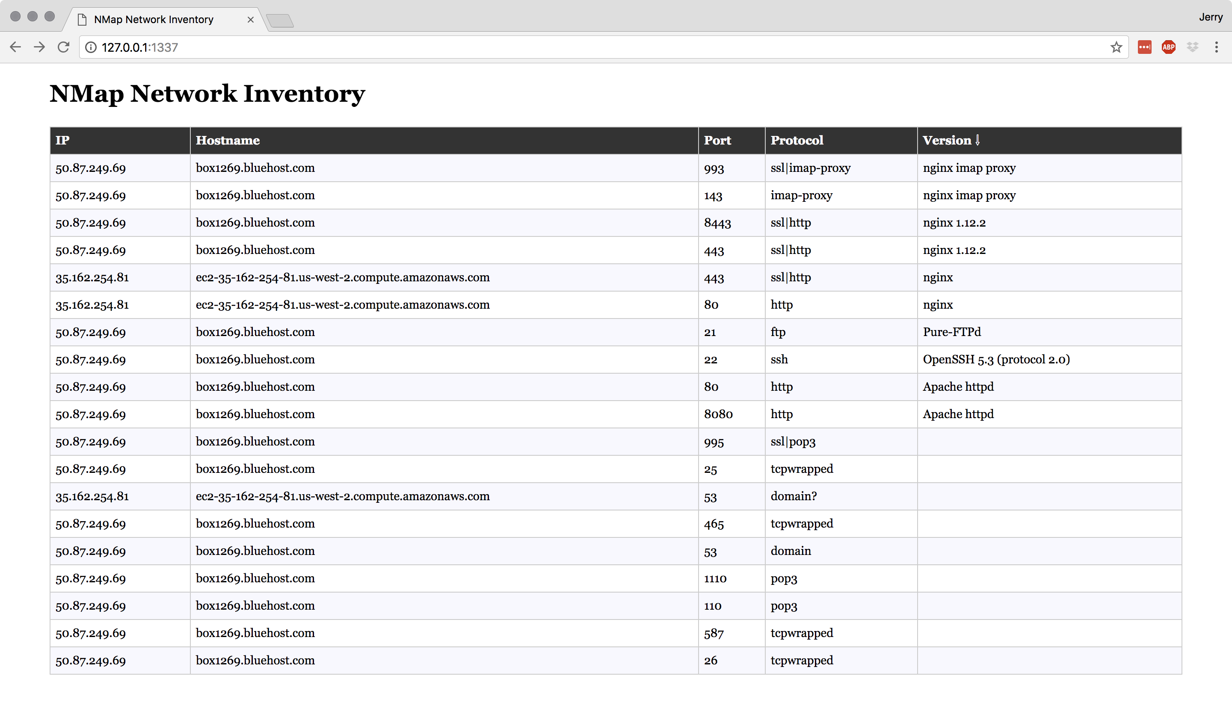Close the NMap Network Inventory tab

click(x=251, y=19)
